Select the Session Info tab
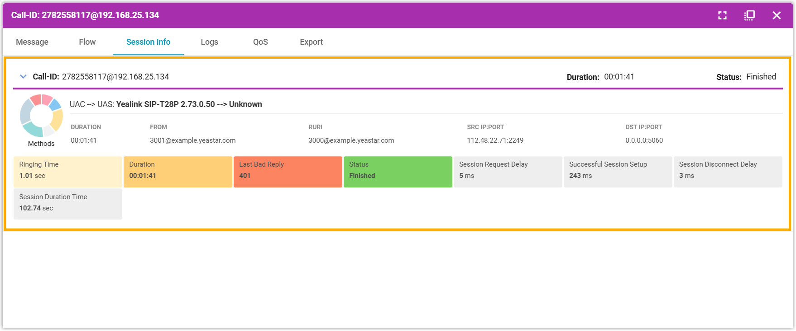Viewport: 796px width, 331px height. click(148, 42)
